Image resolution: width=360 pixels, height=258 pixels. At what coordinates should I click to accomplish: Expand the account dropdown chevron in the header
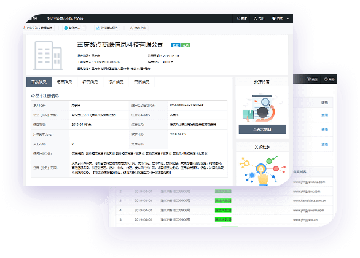coord(288,18)
